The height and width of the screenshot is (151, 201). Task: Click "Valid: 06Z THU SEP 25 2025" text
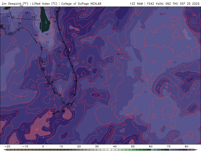click(178, 4)
